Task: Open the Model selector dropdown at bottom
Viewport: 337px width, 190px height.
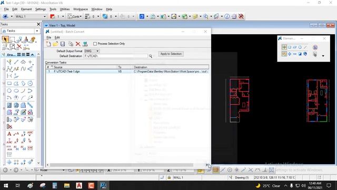Action: [x=63, y=170]
